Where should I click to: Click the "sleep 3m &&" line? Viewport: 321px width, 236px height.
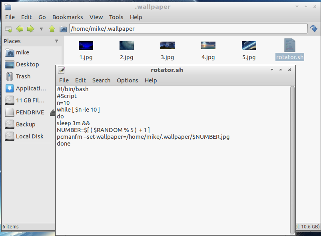(73, 123)
